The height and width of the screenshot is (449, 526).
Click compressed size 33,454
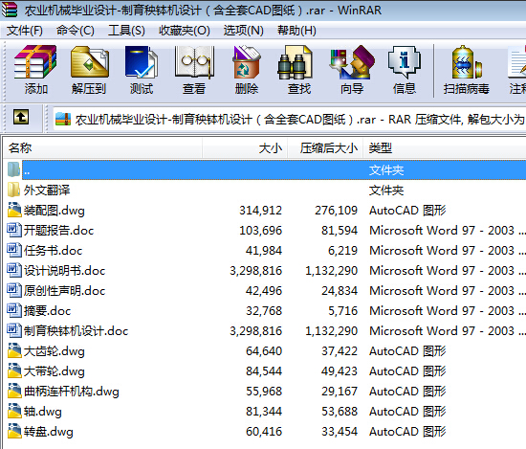pyautogui.click(x=340, y=432)
